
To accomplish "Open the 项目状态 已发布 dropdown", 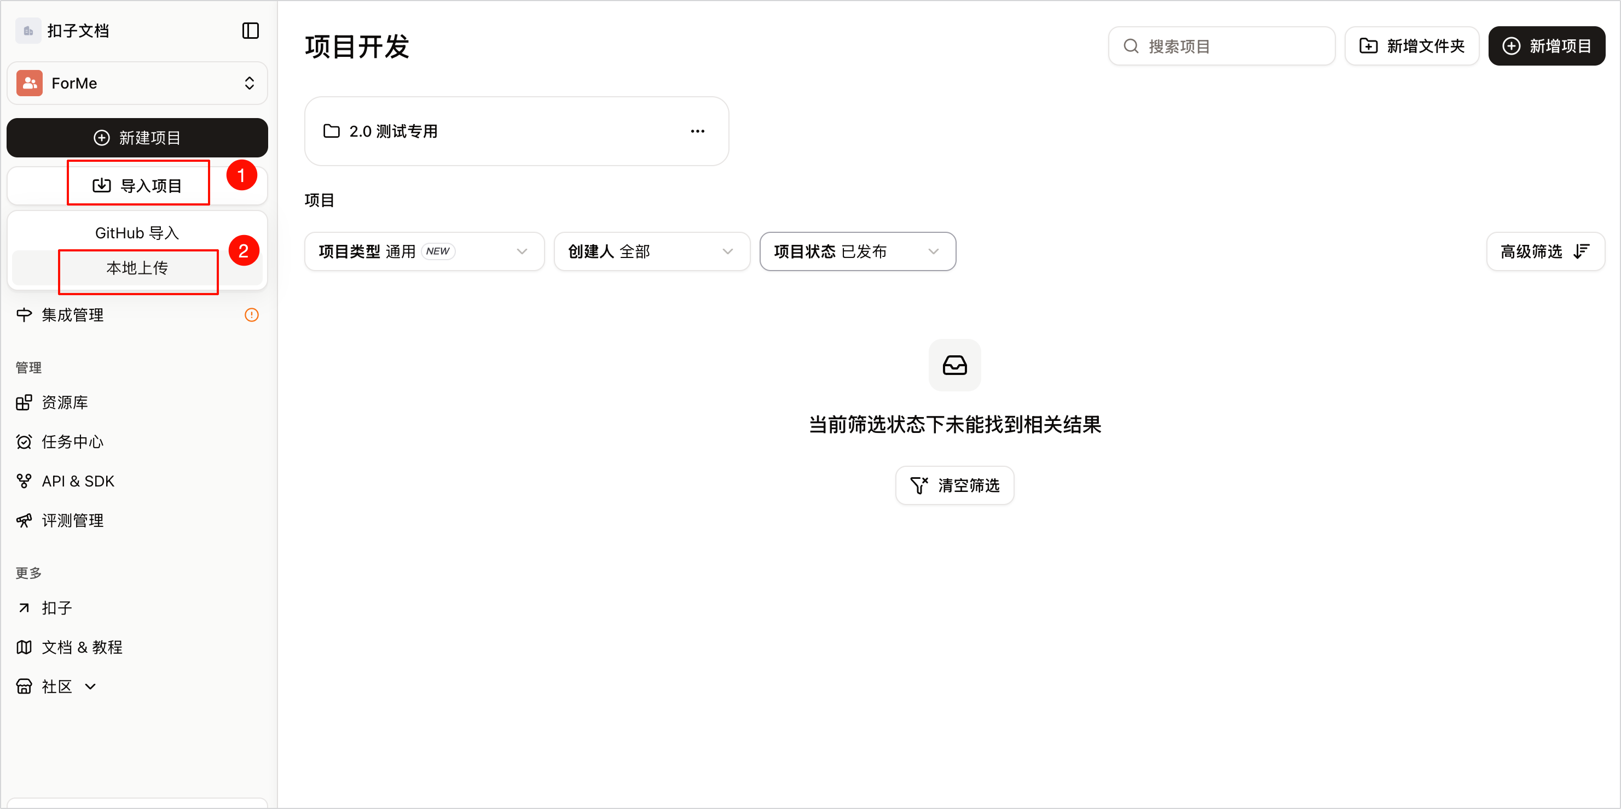I will point(858,251).
